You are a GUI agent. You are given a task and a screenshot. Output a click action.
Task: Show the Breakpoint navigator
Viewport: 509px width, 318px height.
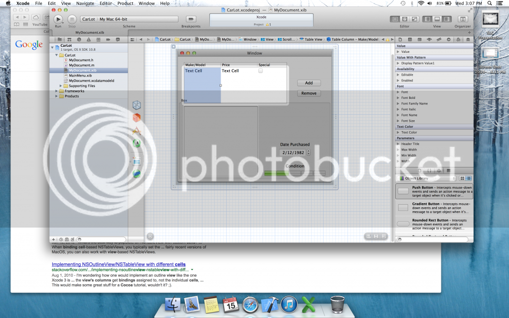click(108, 39)
